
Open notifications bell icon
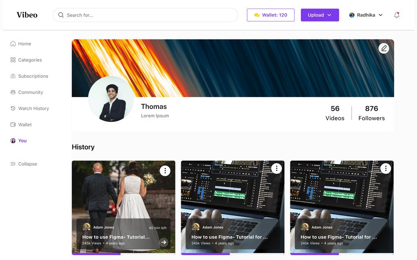(397, 15)
